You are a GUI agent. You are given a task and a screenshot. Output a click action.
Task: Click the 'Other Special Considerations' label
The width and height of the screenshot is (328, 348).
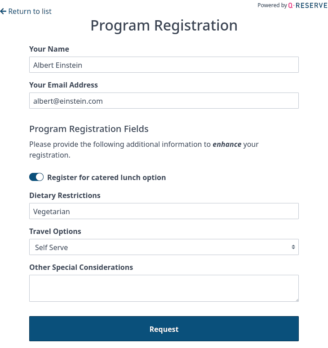tap(81, 267)
